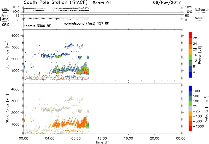Click the 'N.Search' legend label
The width and height of the screenshot is (209, 144).
[202, 10]
